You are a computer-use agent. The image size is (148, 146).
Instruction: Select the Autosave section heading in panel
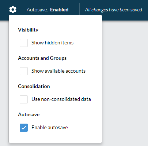tap(29, 114)
